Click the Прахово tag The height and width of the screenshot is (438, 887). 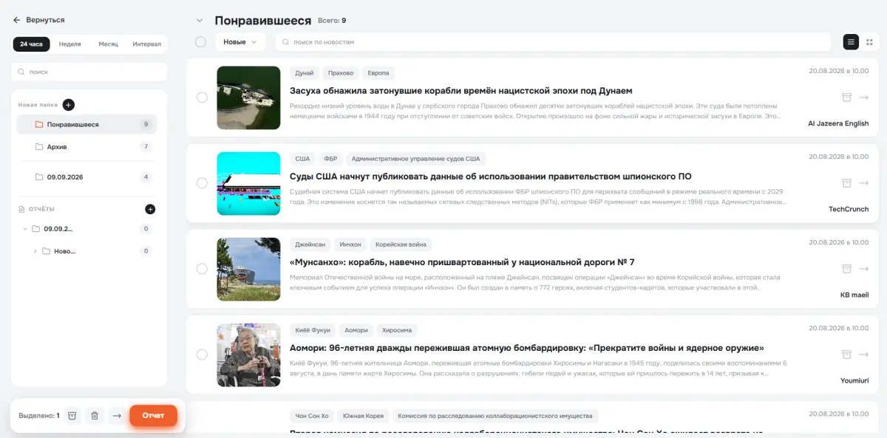coord(341,73)
